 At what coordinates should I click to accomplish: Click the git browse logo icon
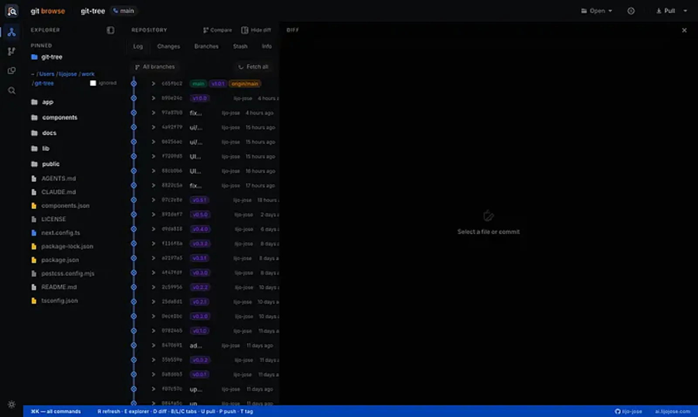click(12, 11)
